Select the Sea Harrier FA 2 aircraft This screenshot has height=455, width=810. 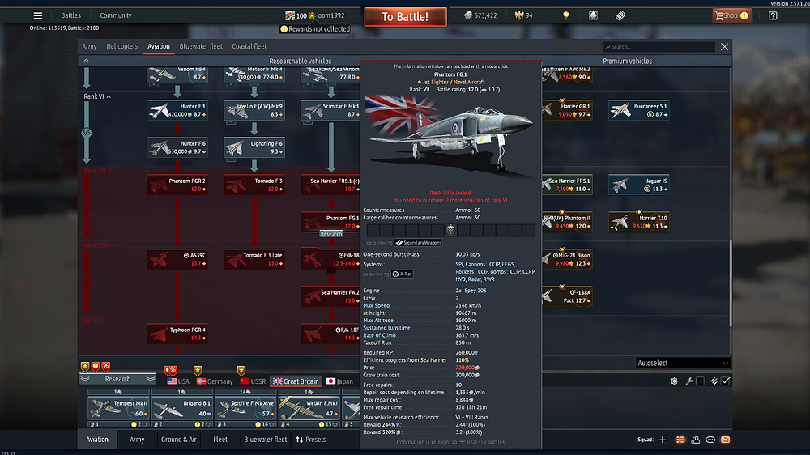tap(330, 296)
